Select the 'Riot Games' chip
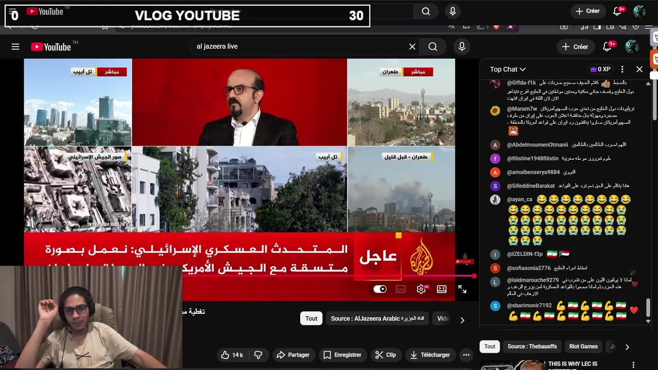658x370 pixels. pos(583,346)
